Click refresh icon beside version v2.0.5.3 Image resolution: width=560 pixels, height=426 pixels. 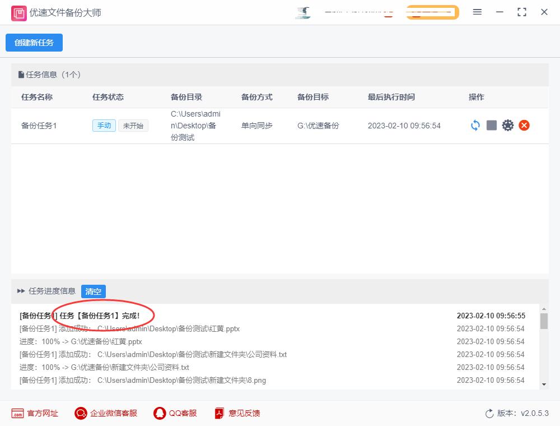(x=489, y=413)
